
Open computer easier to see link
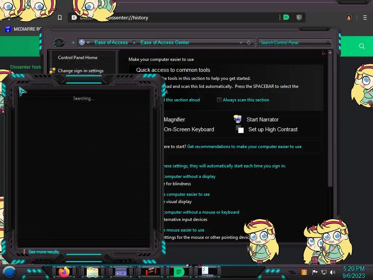tap(187, 194)
